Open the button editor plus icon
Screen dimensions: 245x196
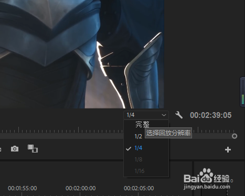click(x=228, y=150)
